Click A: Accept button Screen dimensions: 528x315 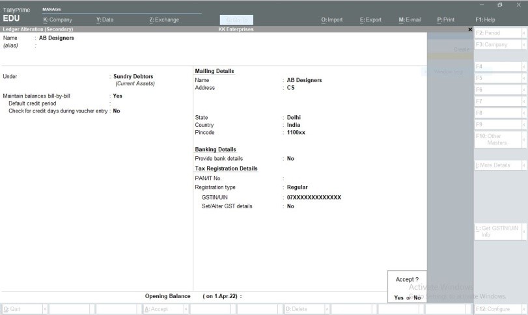[163, 309]
